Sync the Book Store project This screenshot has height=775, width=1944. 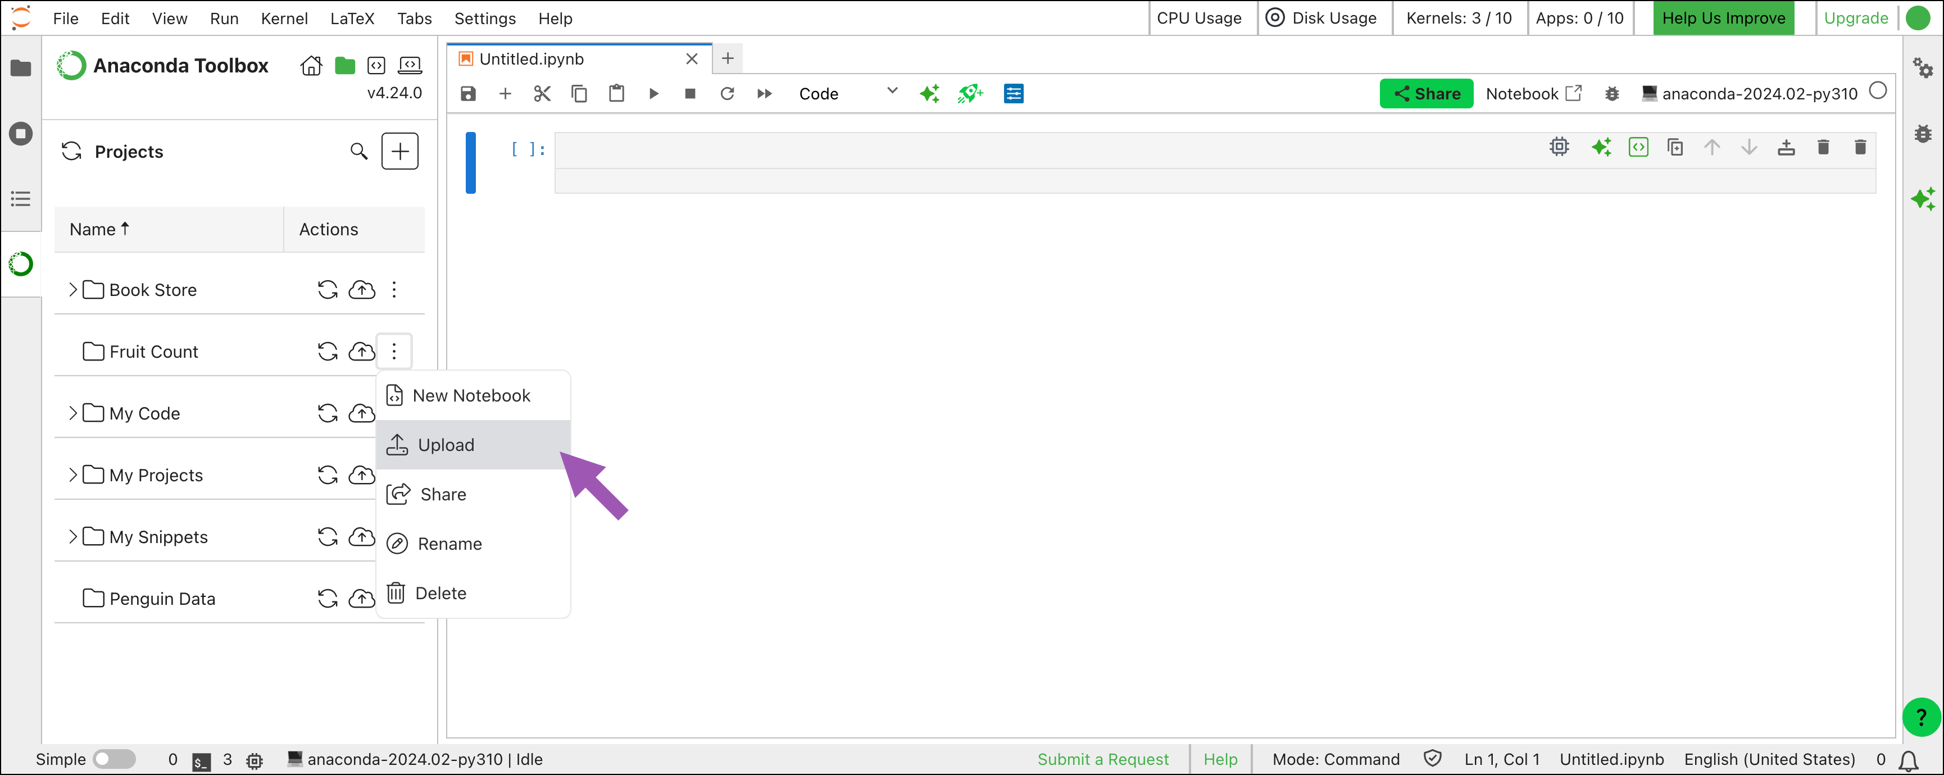coord(328,290)
